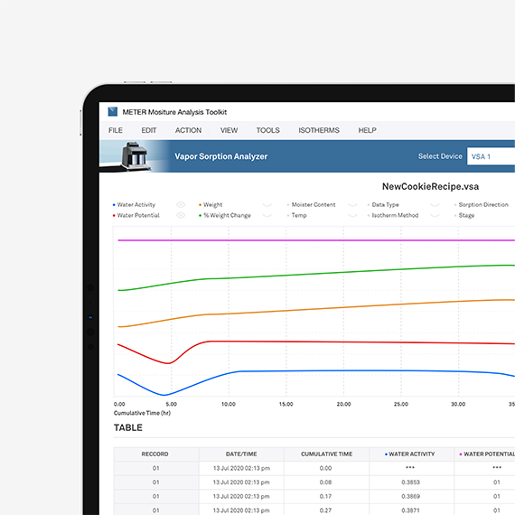Viewport: 515px width, 515px height.
Task: Click the 25.00 tick on time axis
Action: (401, 404)
